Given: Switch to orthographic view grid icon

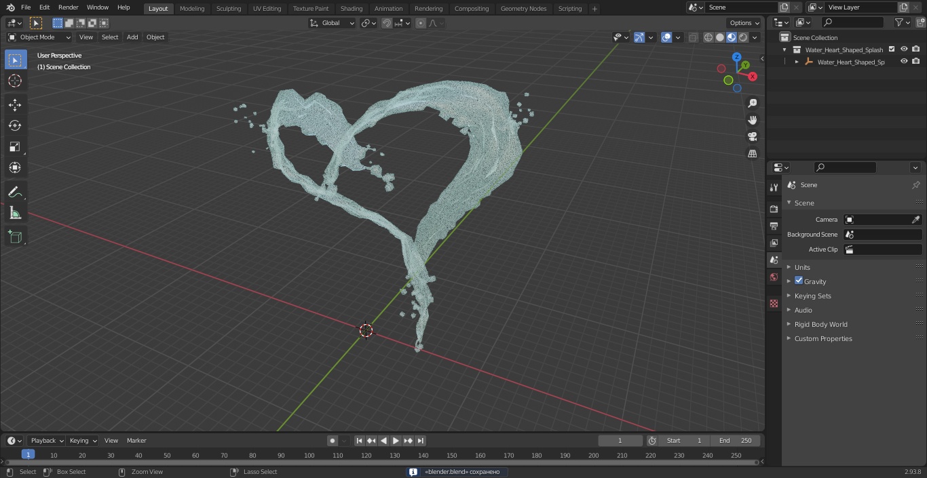Looking at the screenshot, I should click(753, 154).
